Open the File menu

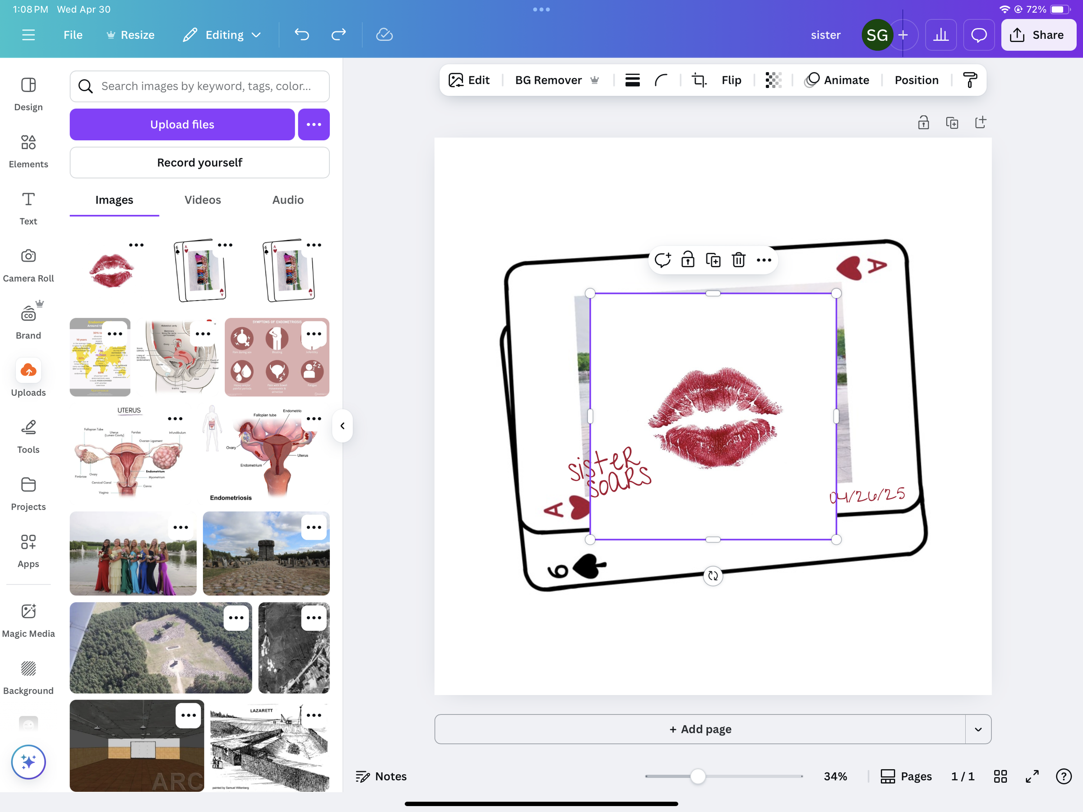pos(73,35)
